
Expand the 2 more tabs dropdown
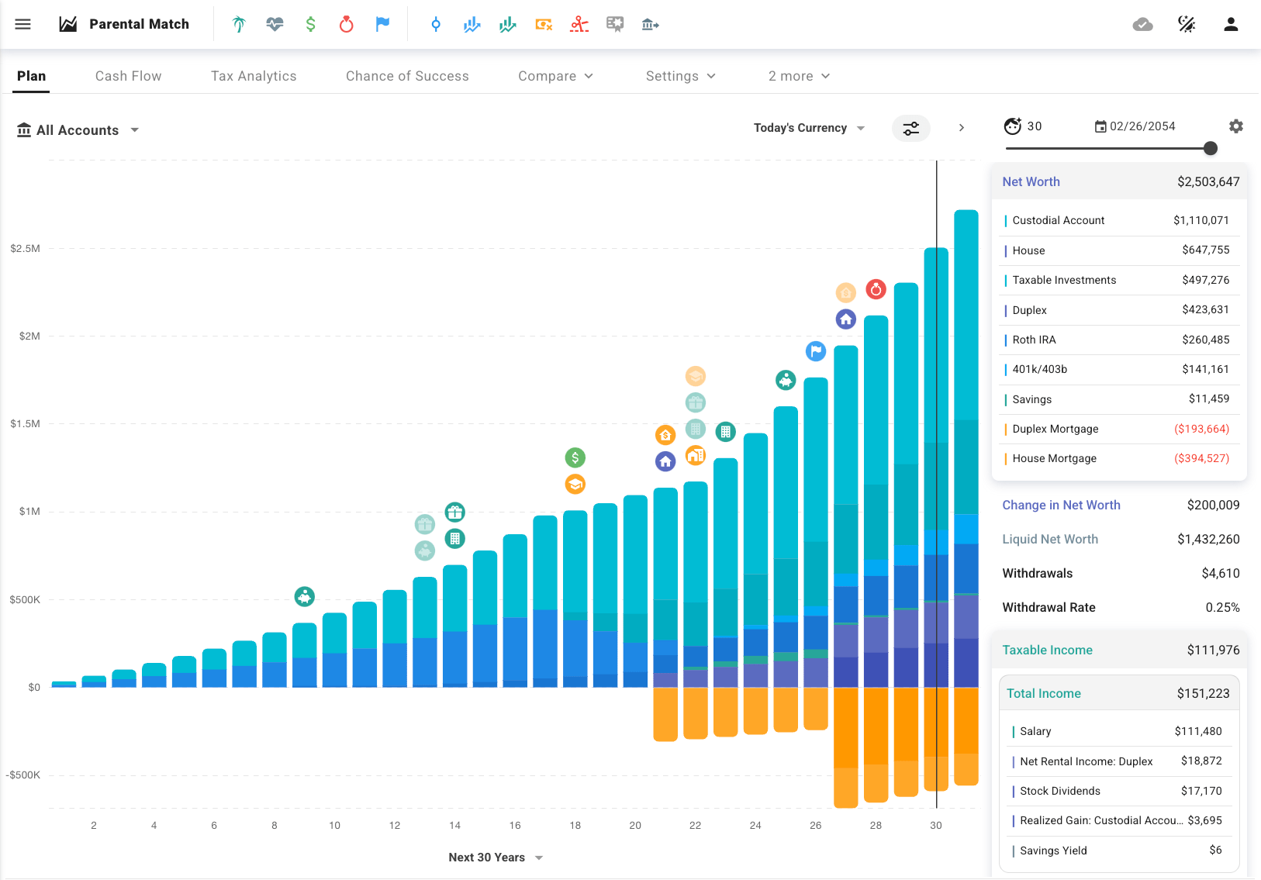click(800, 76)
